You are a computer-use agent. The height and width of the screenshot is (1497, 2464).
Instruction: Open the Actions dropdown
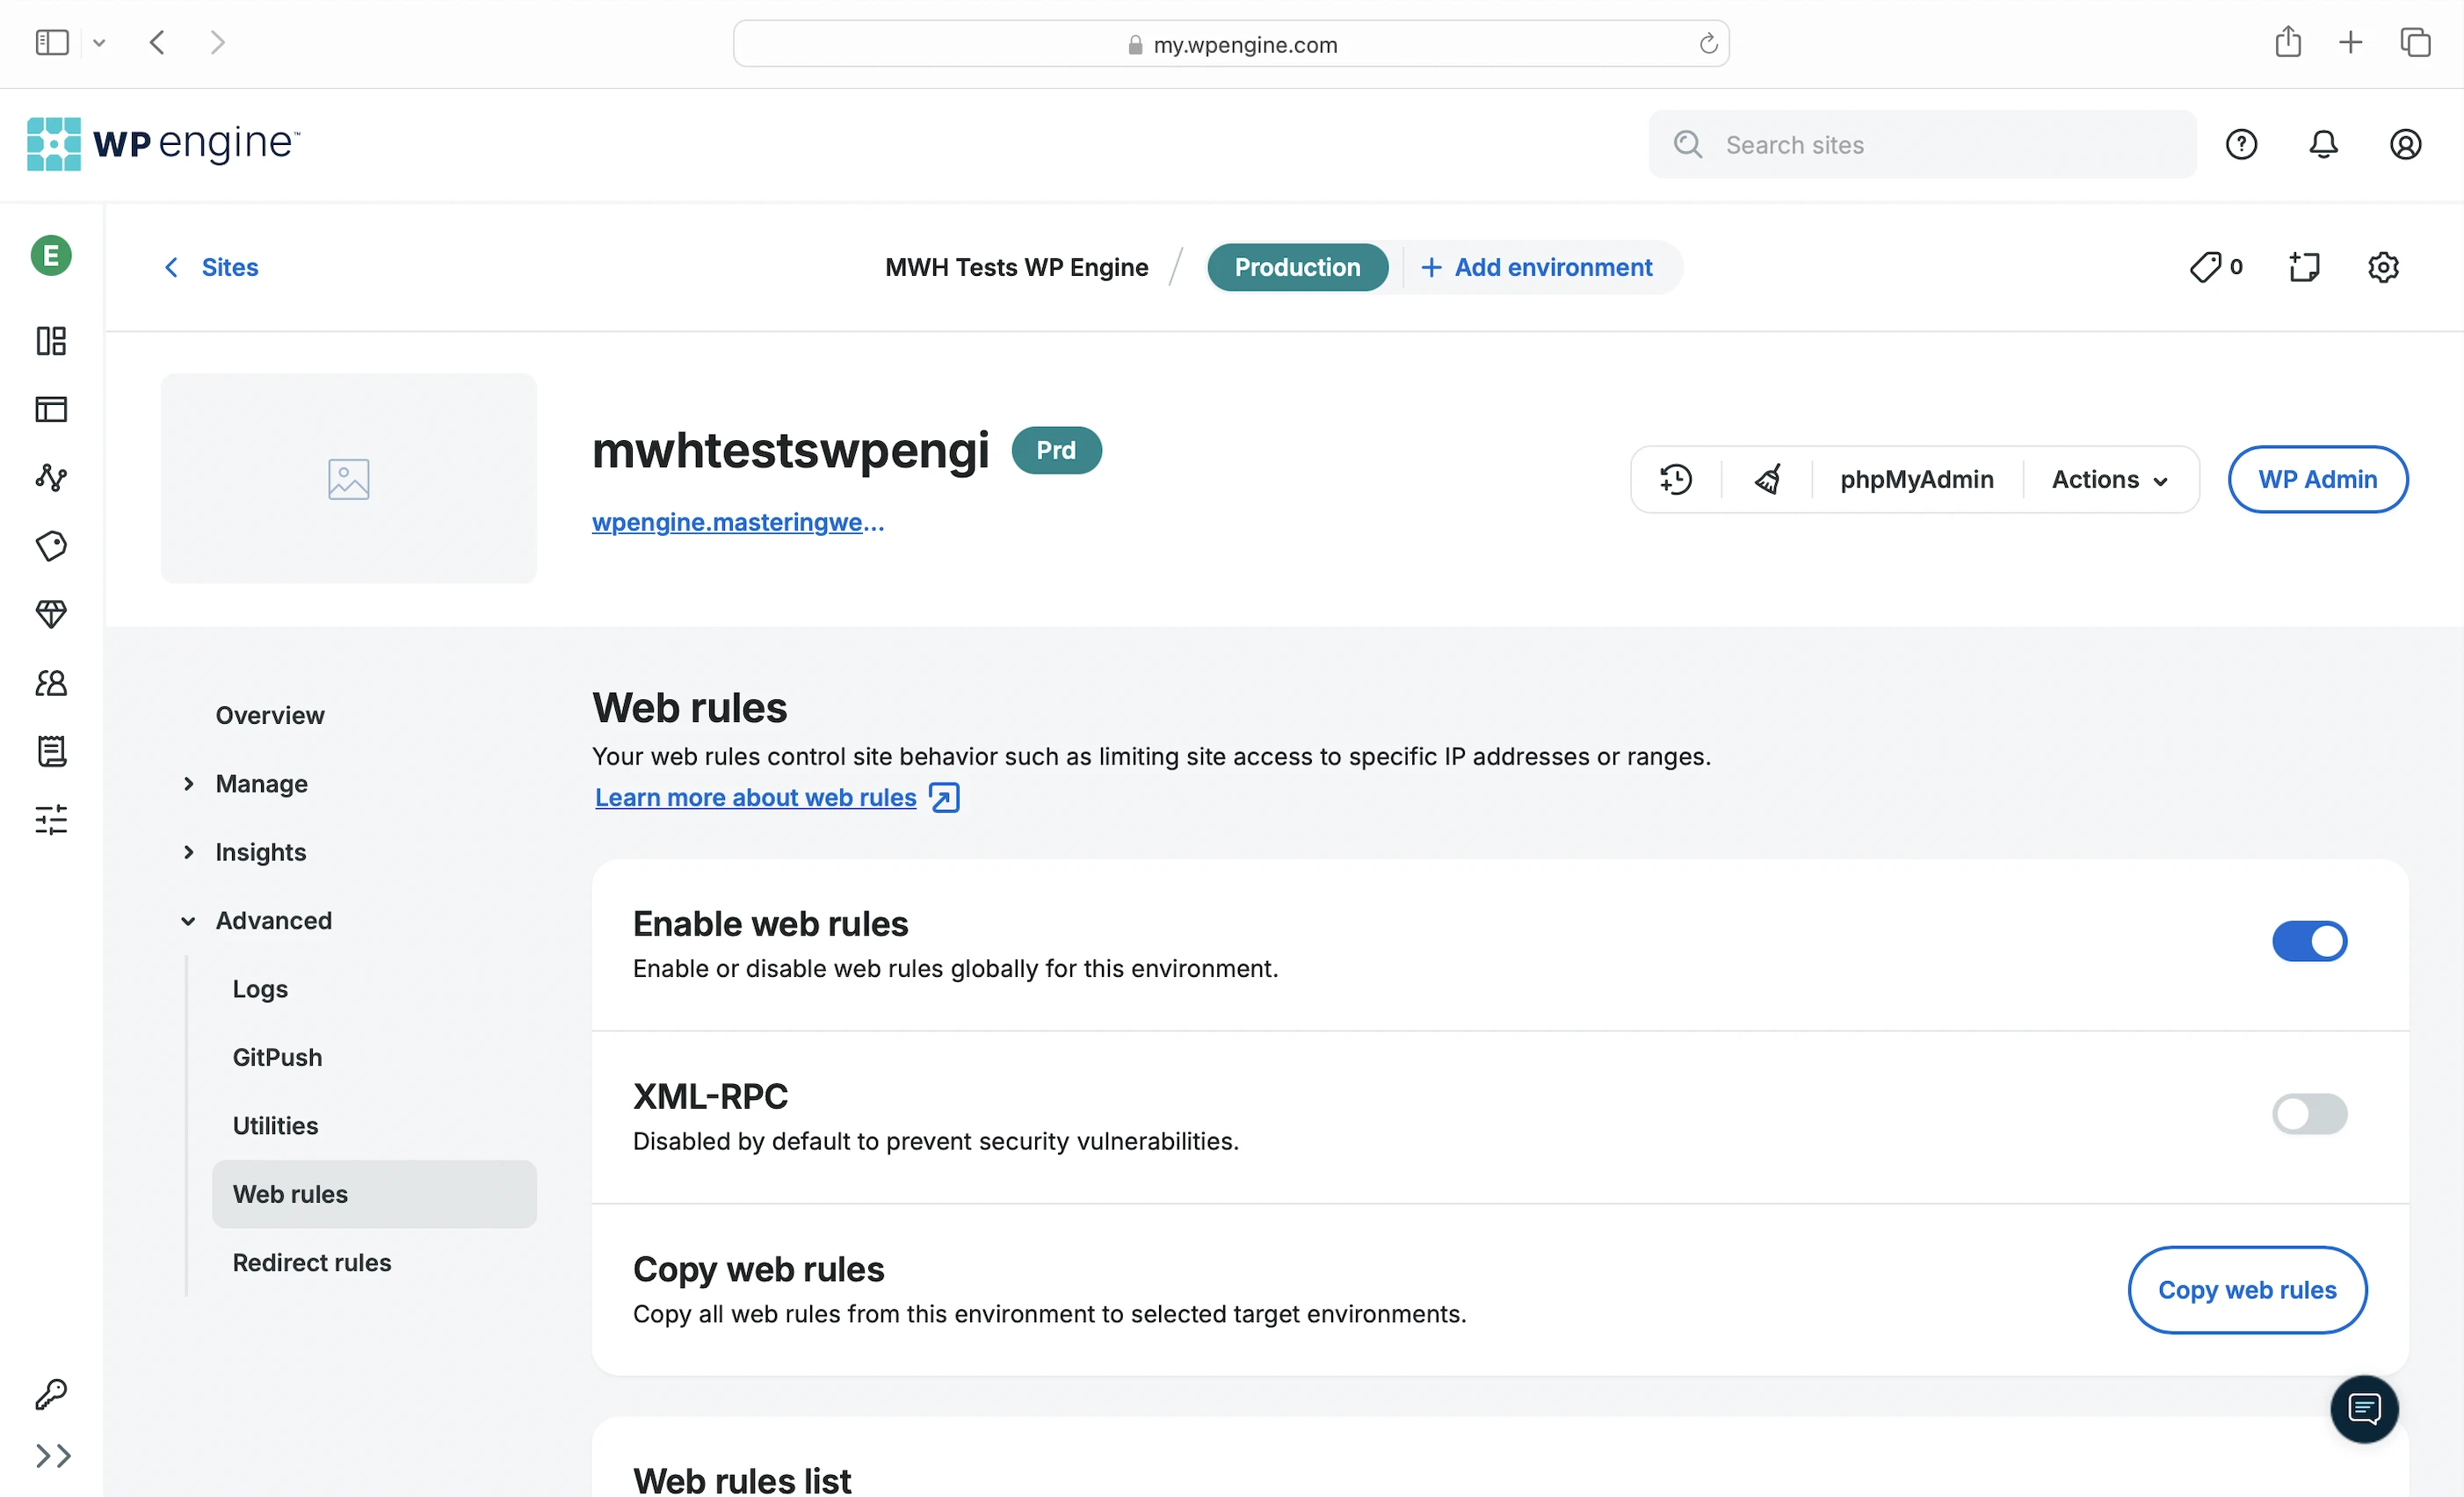2109,480
